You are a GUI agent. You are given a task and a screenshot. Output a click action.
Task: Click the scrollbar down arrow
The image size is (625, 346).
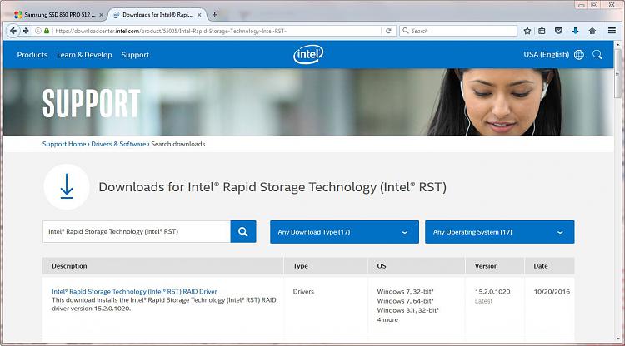tap(617, 339)
